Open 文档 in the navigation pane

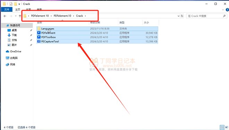pyautogui.click(x=14, y=40)
